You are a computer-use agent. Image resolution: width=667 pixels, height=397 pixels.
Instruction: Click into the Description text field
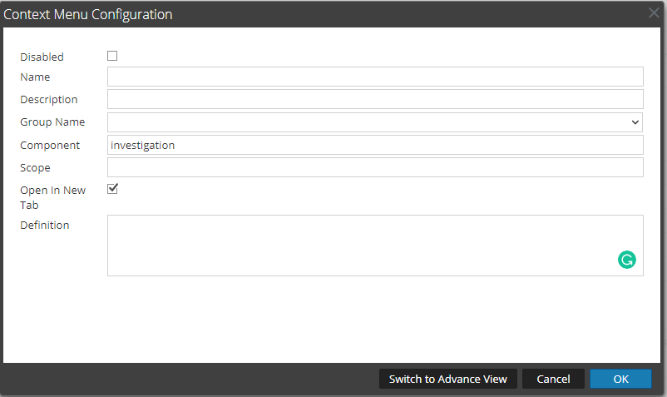click(x=375, y=100)
